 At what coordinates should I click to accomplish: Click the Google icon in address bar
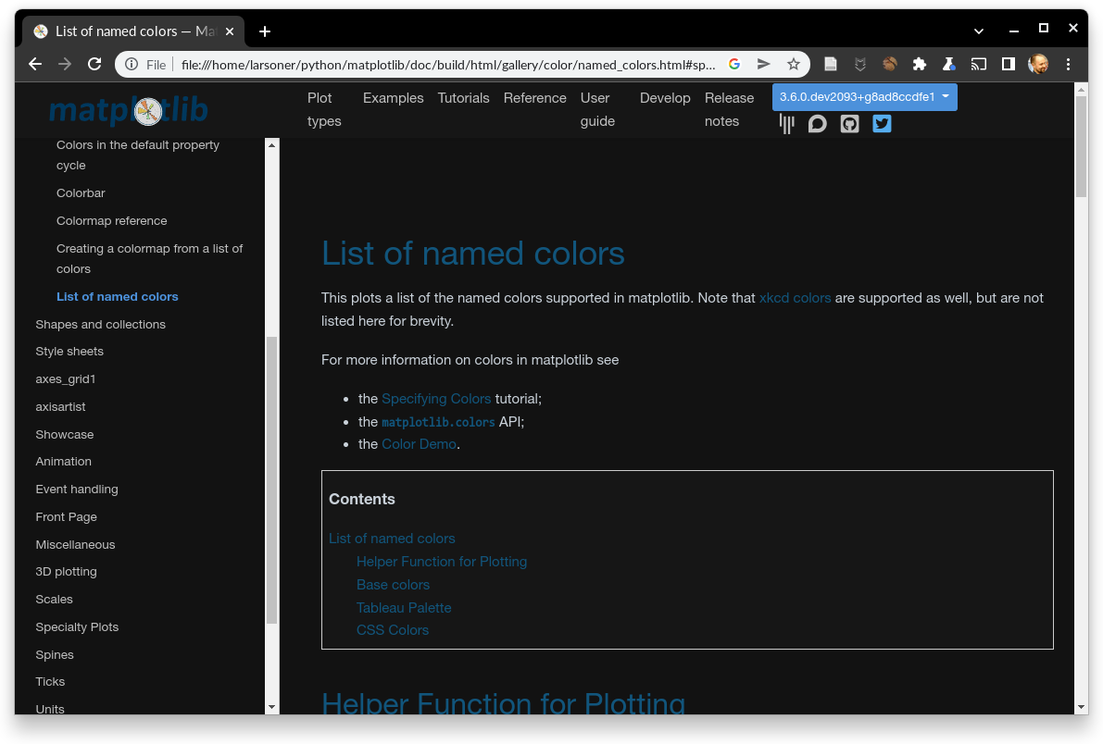click(x=734, y=64)
